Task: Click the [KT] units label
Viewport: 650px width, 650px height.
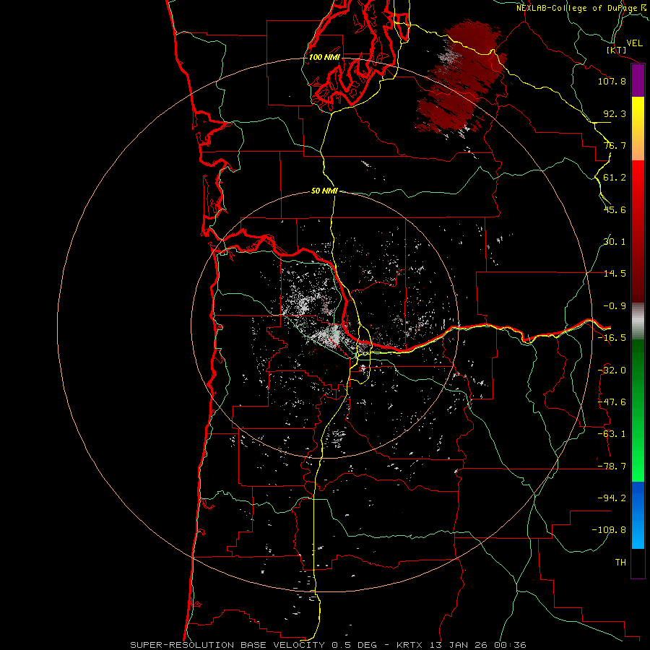Action: point(617,50)
